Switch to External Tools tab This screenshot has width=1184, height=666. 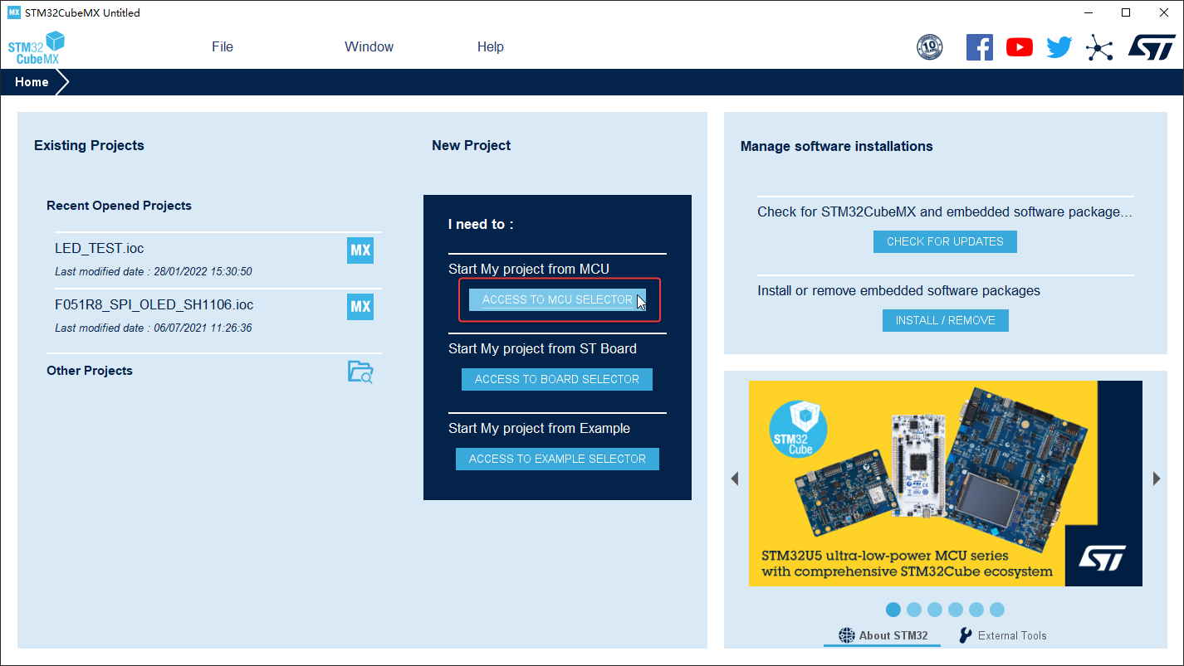(x=1002, y=635)
